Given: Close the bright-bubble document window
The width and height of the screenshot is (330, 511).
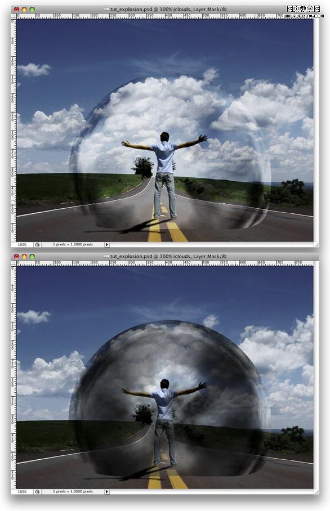Looking at the screenshot, I should [x=16, y=10].
